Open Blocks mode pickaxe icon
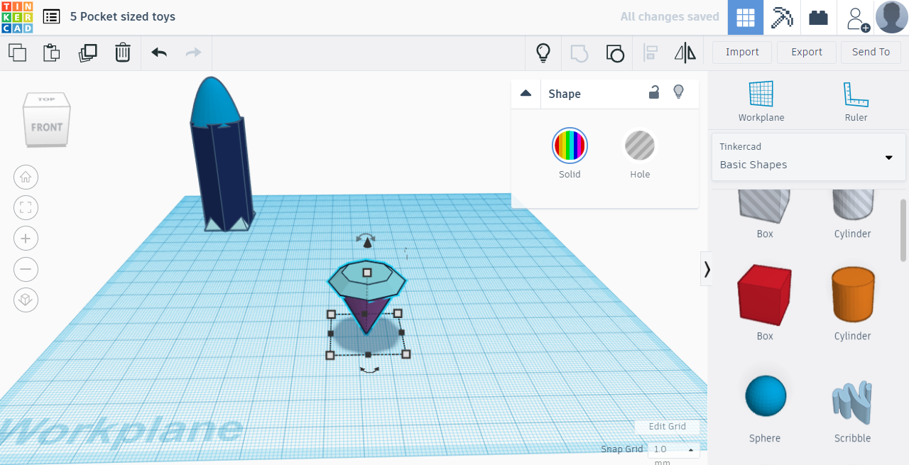 click(x=782, y=18)
